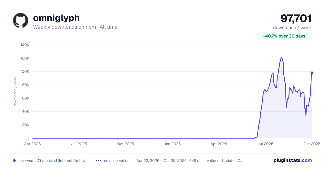Click the 'Weekly downloads on npm · All time' subtitle

tap(75, 27)
